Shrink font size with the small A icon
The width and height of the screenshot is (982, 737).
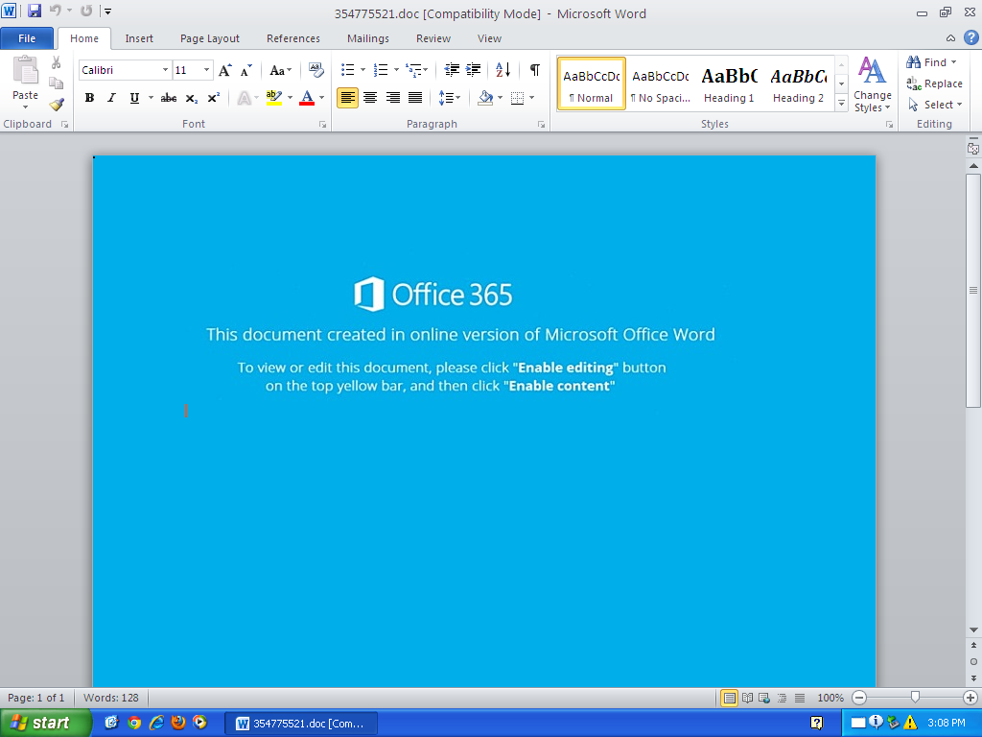coord(246,70)
